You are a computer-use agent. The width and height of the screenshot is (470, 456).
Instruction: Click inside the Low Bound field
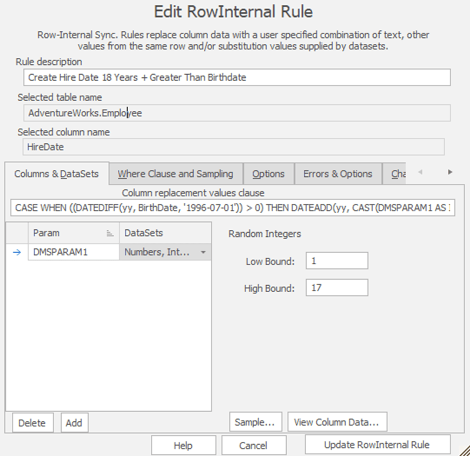tap(338, 260)
